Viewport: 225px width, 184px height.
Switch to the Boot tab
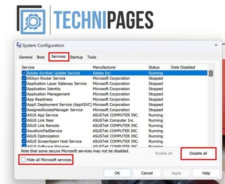pos(40,57)
